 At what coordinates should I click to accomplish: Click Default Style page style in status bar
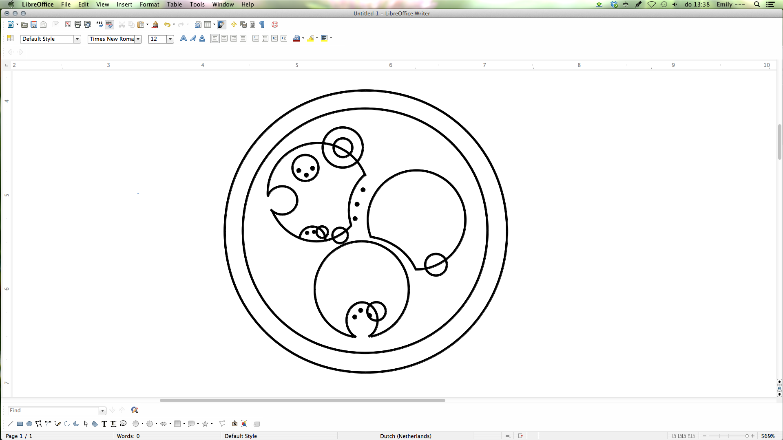point(241,436)
